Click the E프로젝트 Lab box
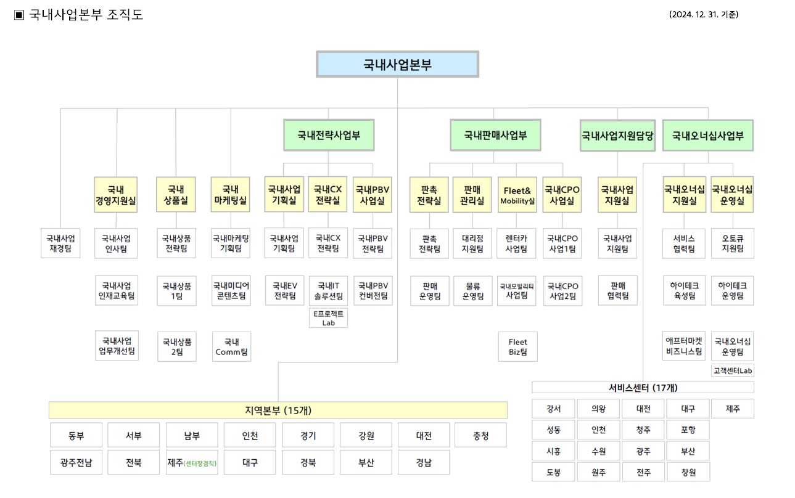This screenshot has width=795, height=498. click(x=328, y=317)
